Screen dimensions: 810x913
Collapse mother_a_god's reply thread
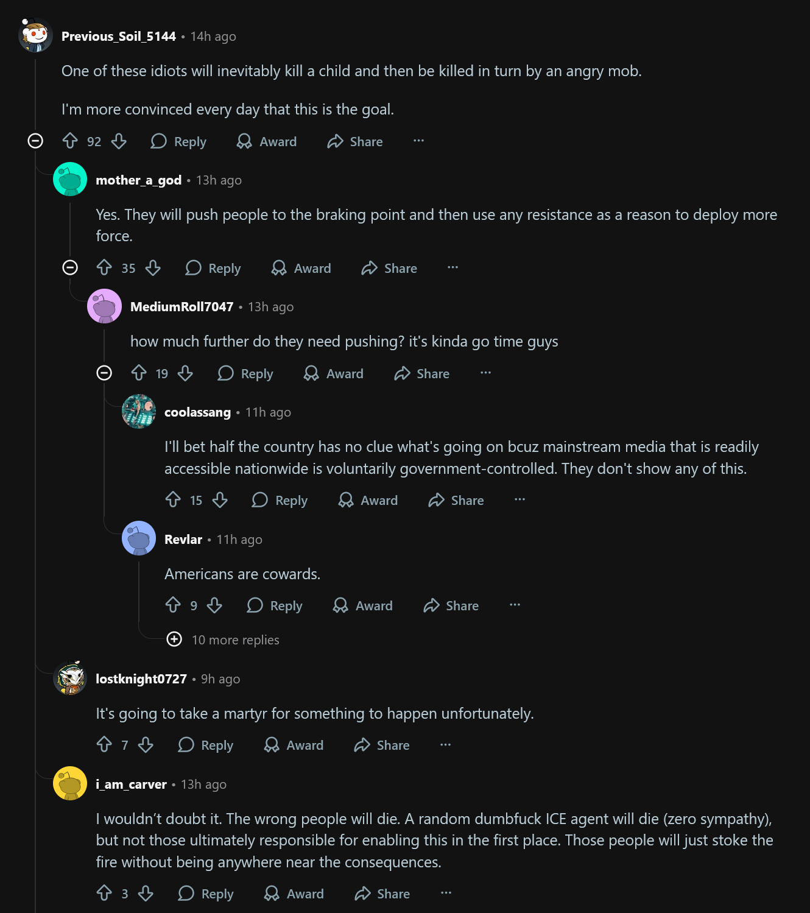70,268
